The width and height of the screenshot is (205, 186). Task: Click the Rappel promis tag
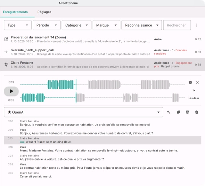[x=170, y=66]
